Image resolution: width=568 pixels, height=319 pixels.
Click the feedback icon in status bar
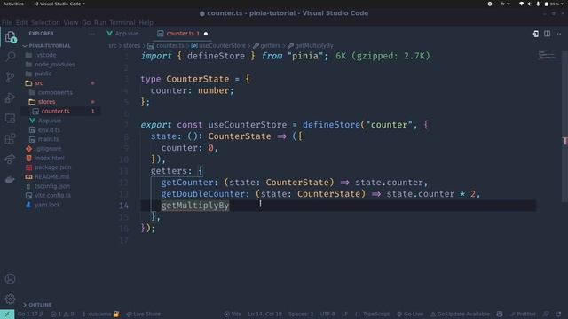(x=546, y=315)
